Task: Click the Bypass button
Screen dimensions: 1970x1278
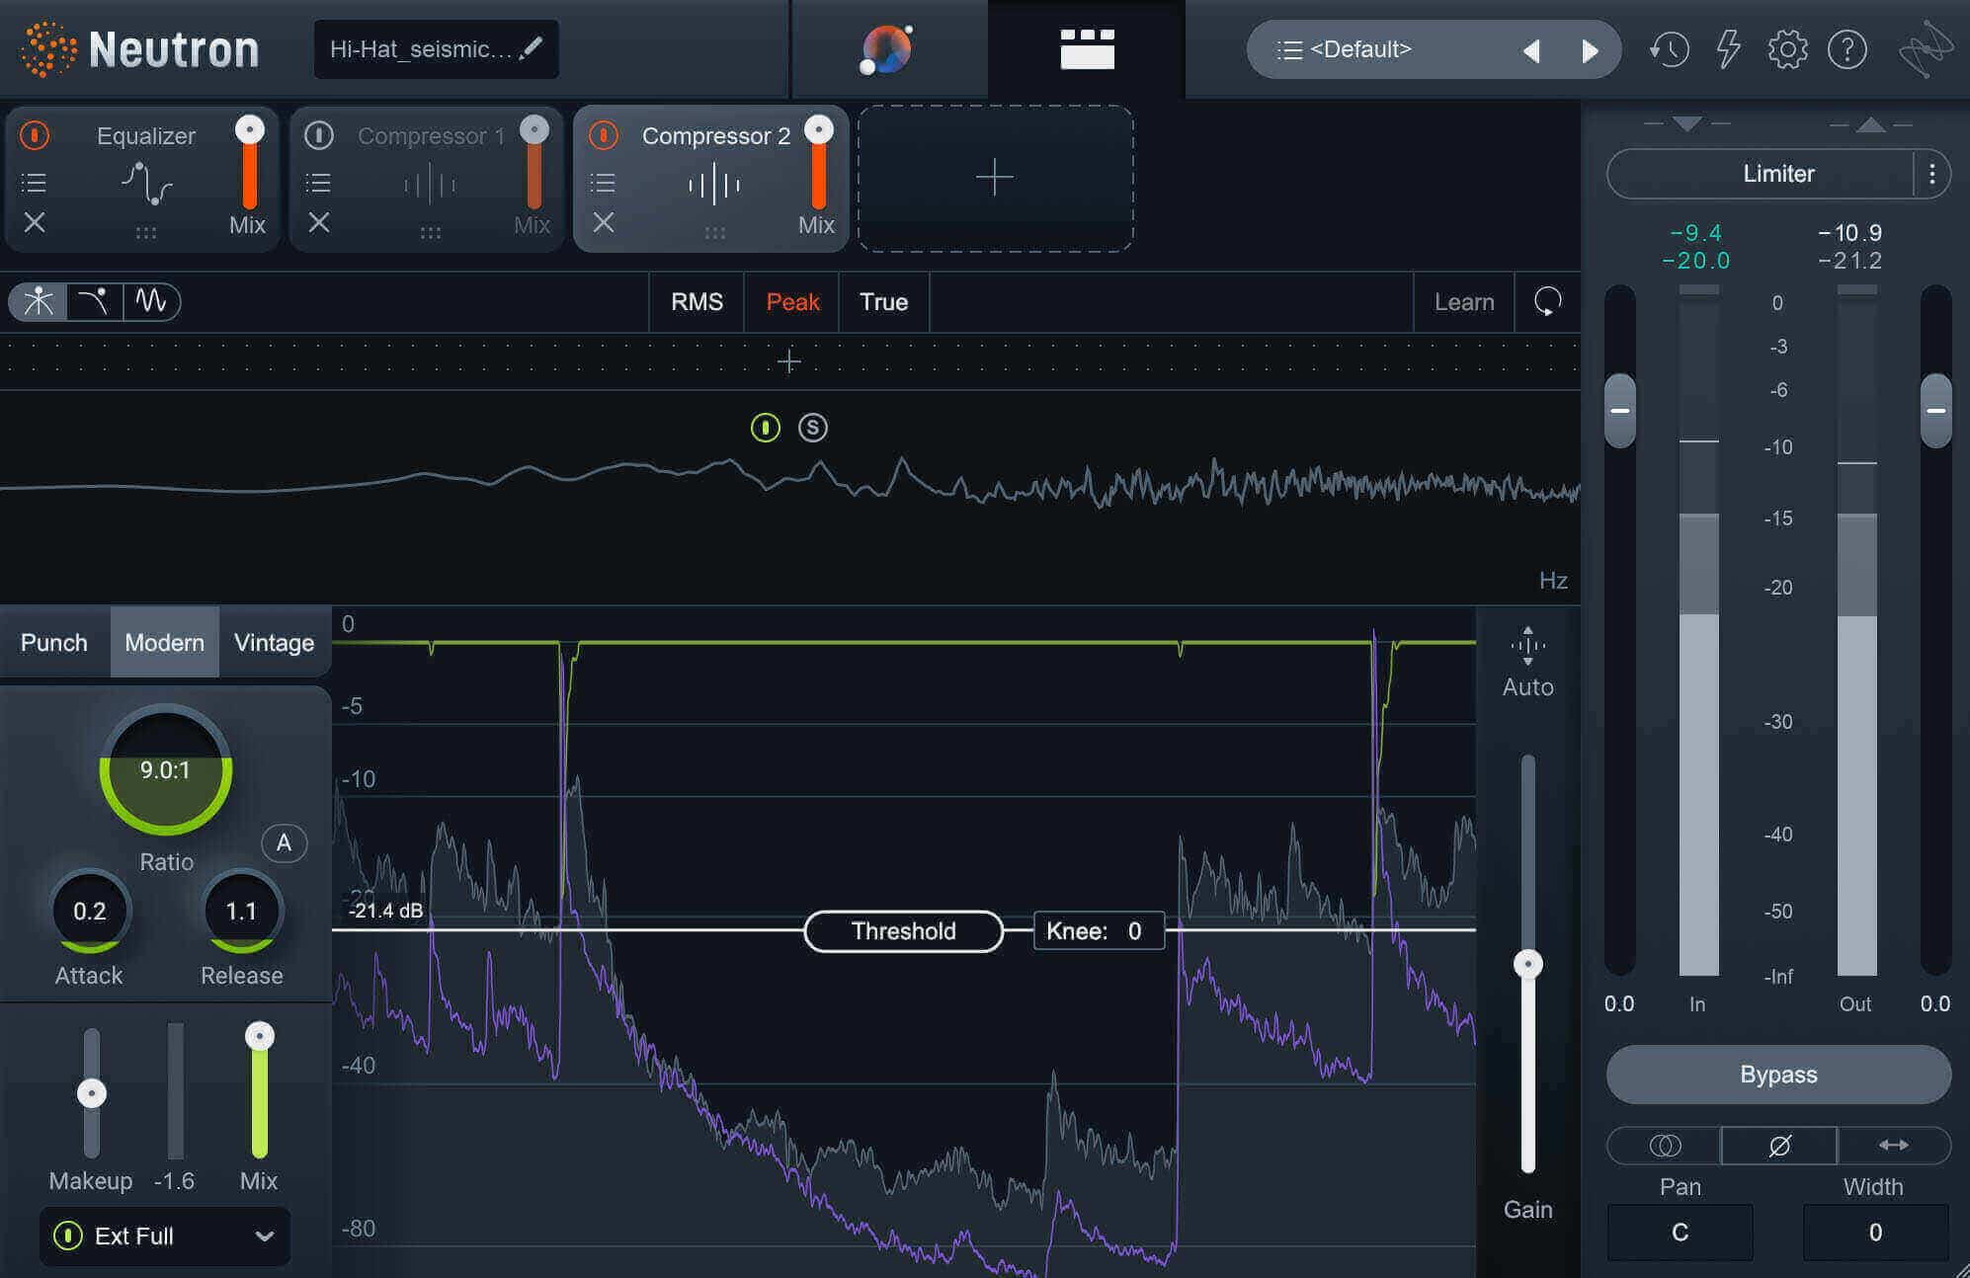Action: [x=1778, y=1075]
